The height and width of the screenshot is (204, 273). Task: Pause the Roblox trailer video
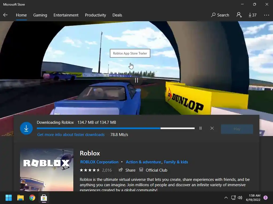(x=136, y=80)
